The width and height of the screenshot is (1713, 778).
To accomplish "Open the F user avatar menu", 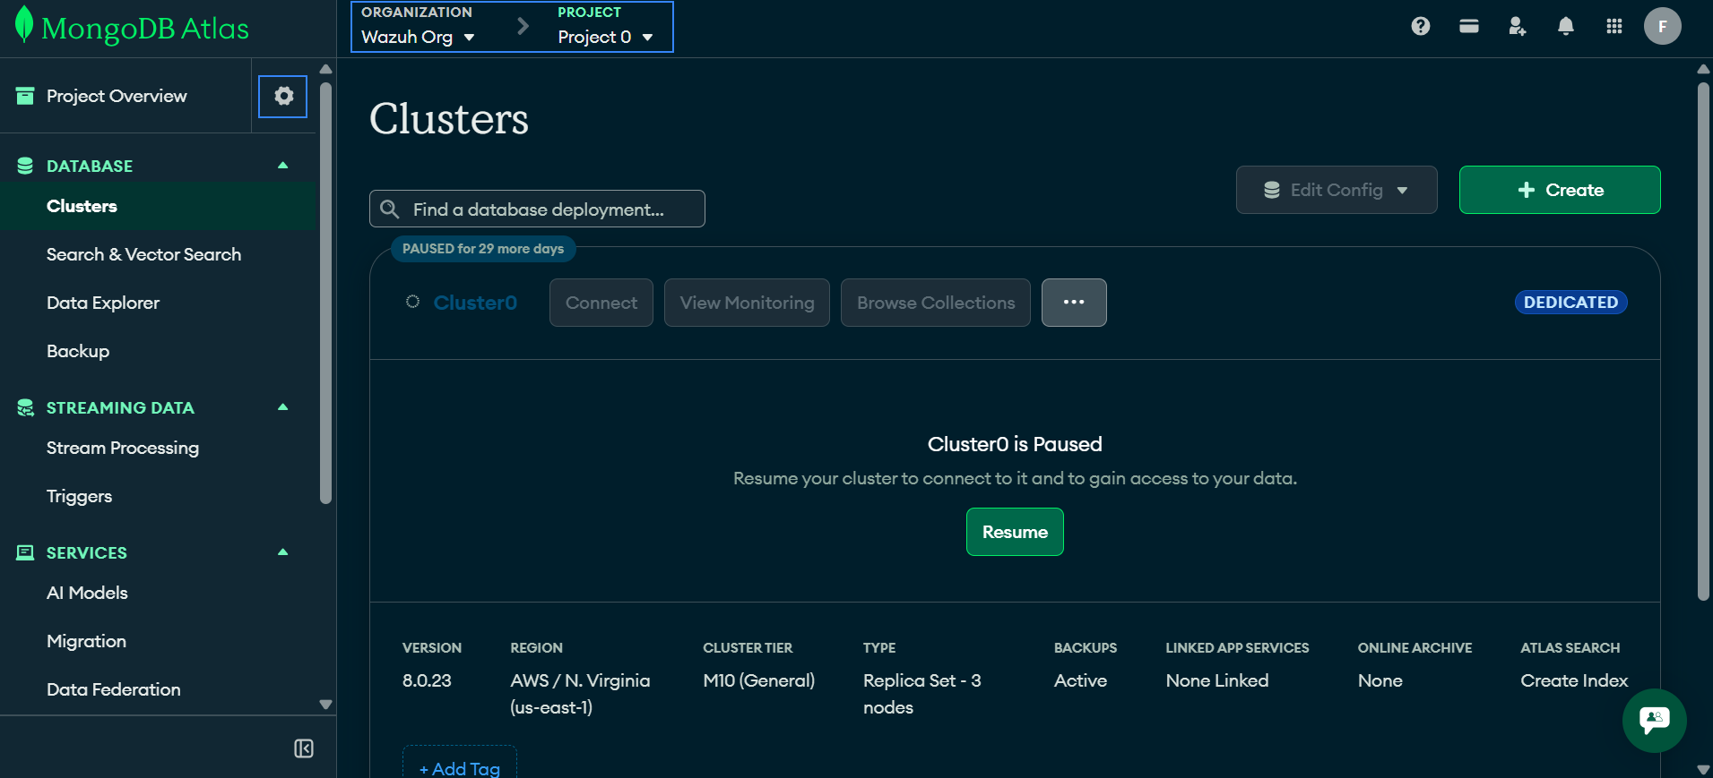I will [1663, 26].
